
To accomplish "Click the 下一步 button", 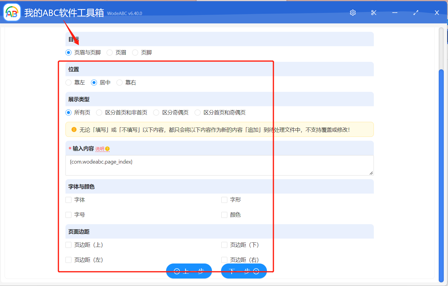I will tap(244, 271).
